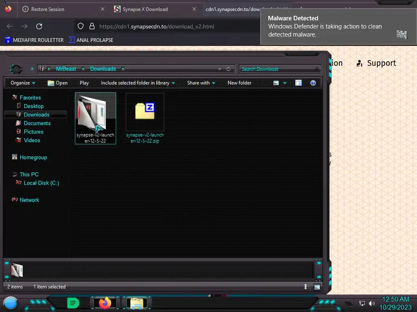
Task: Select the synapse-v2-launcher-12-5-22 folder
Action: pos(95,118)
